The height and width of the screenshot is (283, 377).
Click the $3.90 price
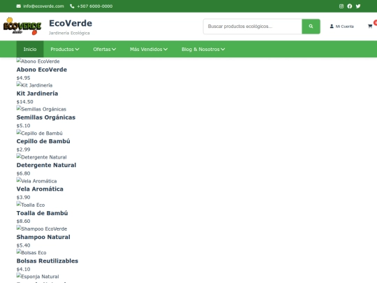click(23, 197)
